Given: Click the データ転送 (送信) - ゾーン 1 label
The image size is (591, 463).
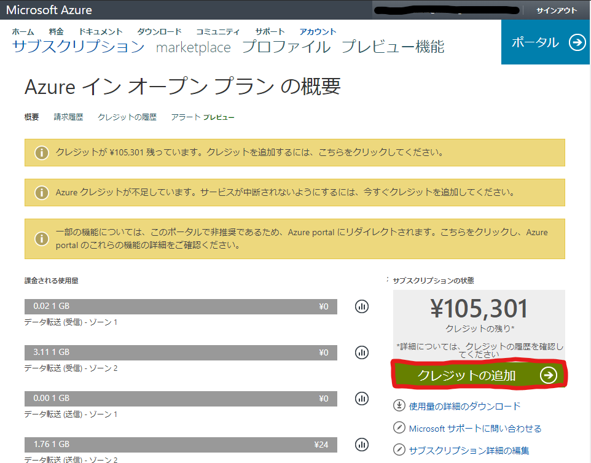Looking at the screenshot, I should point(71,414).
